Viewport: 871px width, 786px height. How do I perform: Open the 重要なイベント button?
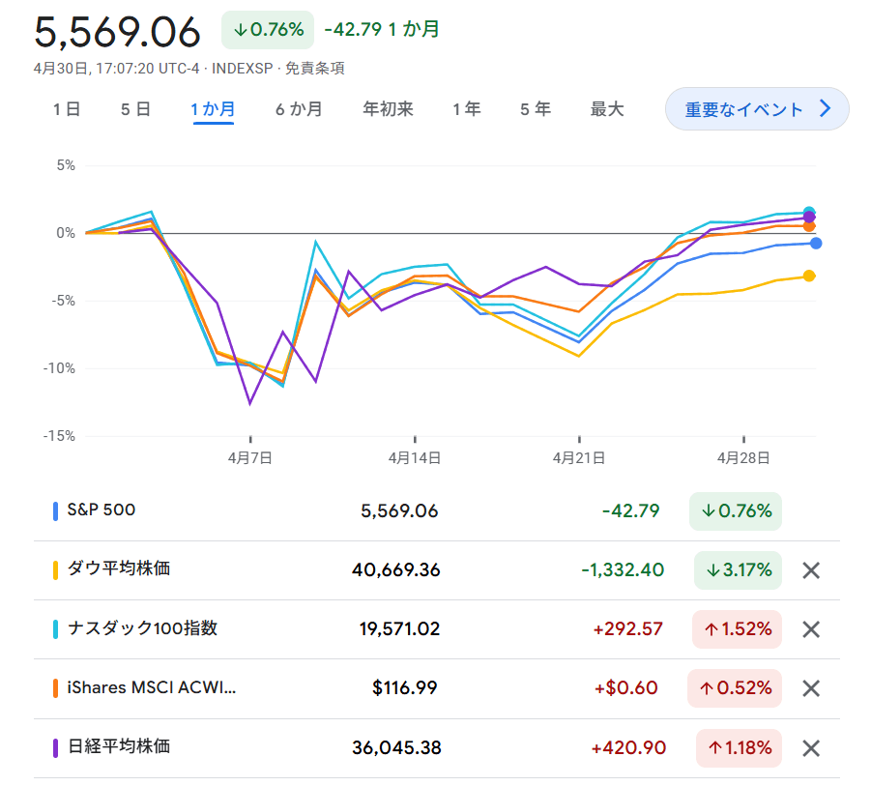[757, 109]
